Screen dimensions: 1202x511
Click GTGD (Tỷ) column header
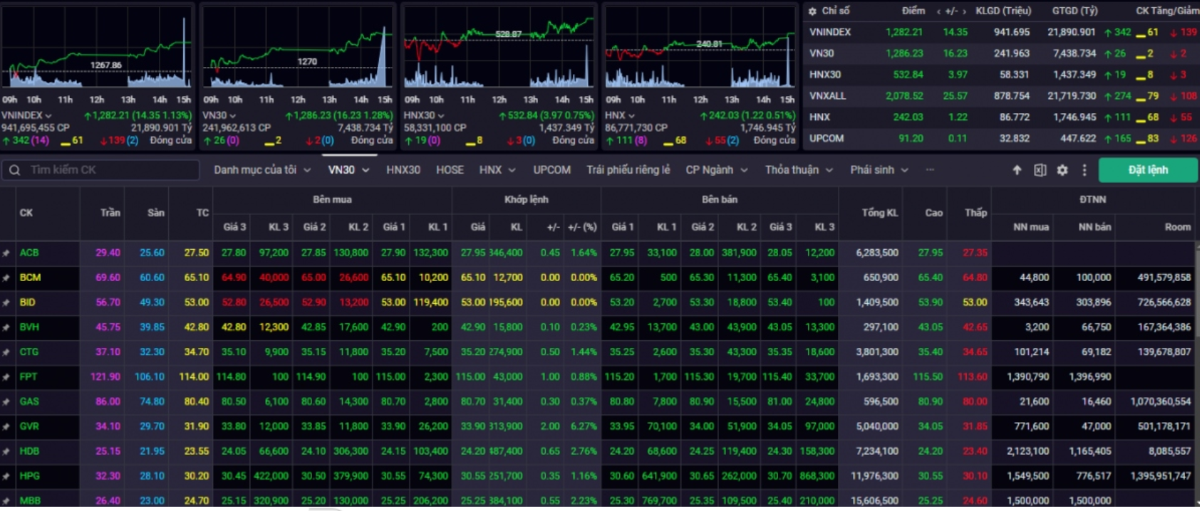[x=1075, y=11]
